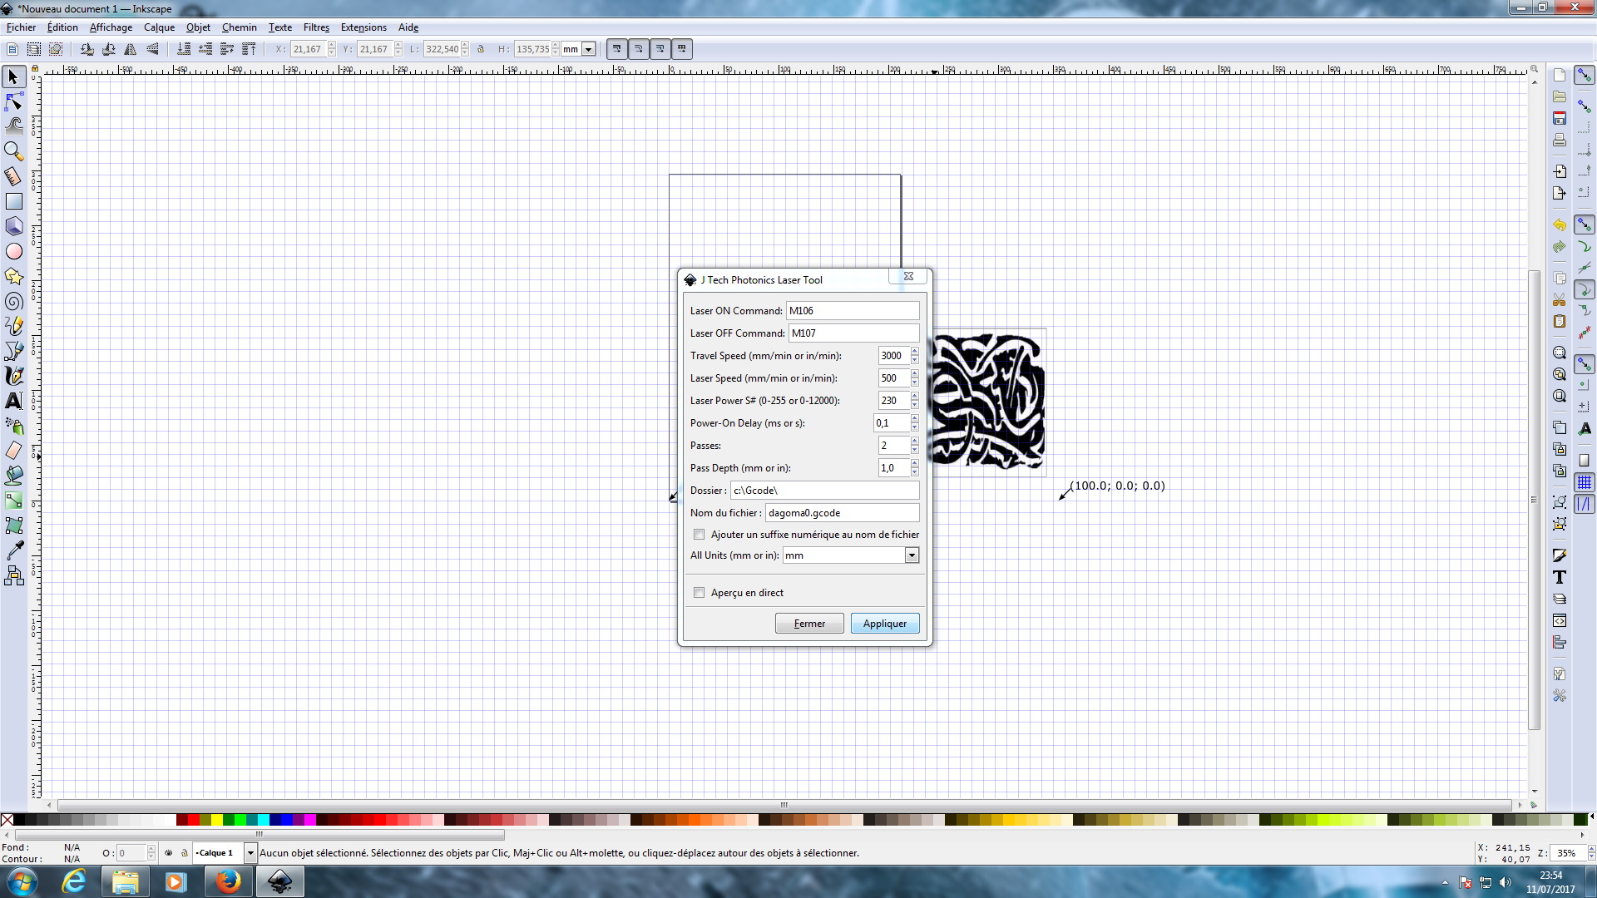Open Firefox from the taskbar
Image resolution: width=1597 pixels, height=898 pixels.
pos(228,881)
